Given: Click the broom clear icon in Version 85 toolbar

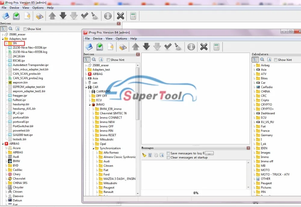Looking at the screenshot, I should pyautogui.click(x=95, y=16).
